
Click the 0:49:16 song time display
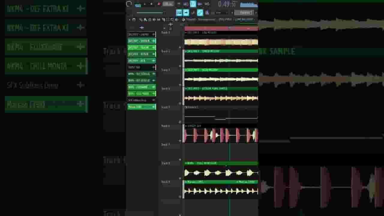coord(227,4)
